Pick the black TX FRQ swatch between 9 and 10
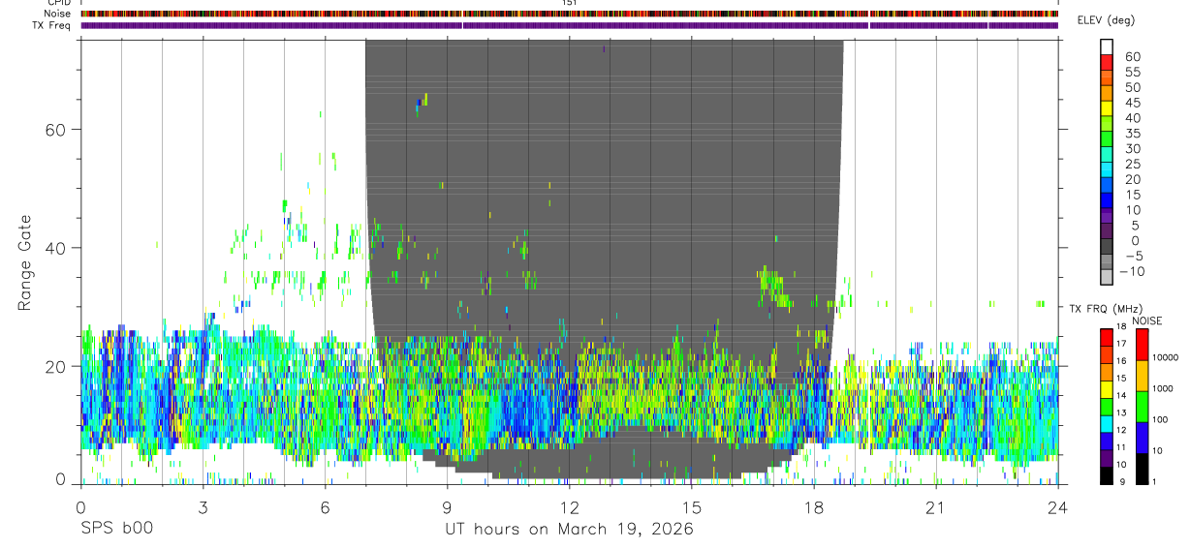The image size is (1190, 549). coord(1107,475)
